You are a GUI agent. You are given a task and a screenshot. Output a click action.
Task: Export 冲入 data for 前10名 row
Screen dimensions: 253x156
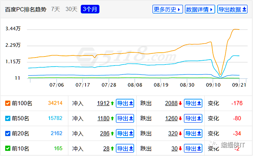[x=125, y=148]
